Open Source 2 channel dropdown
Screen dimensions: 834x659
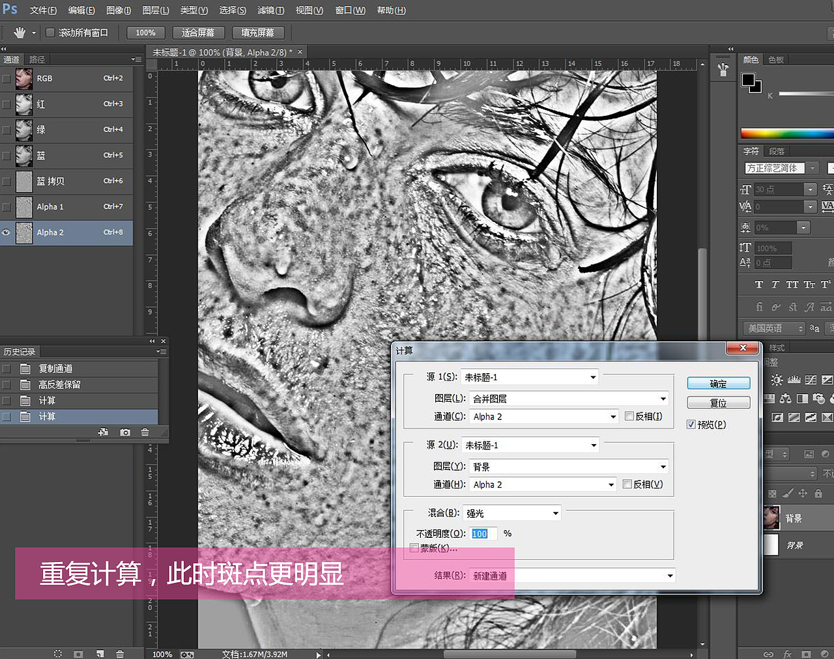pyautogui.click(x=543, y=484)
